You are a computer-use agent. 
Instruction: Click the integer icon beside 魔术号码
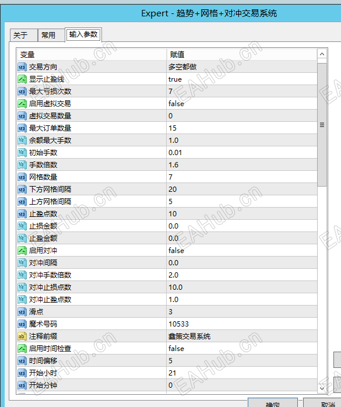point(22,324)
